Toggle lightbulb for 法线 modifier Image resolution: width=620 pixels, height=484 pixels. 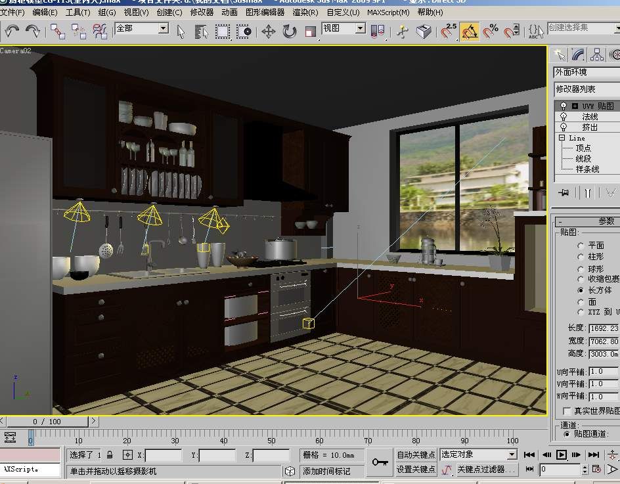[564, 117]
